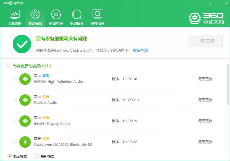Tick the Realtek Audio checkbox

point(15,100)
